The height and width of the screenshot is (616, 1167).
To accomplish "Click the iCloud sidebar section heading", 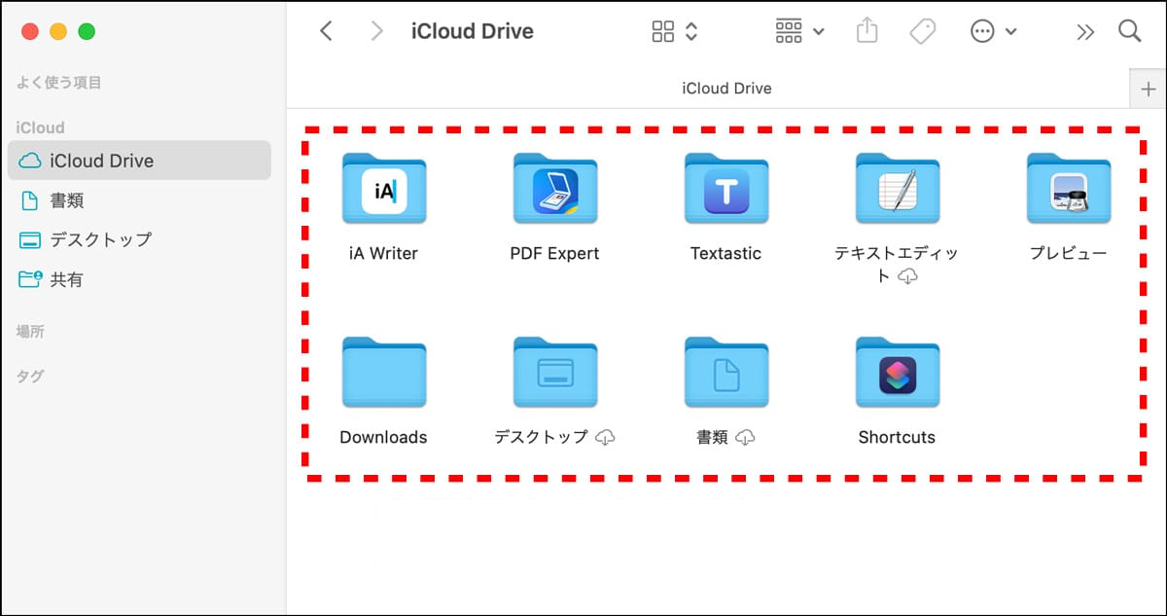I will tap(41, 127).
